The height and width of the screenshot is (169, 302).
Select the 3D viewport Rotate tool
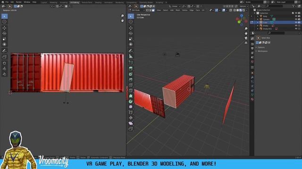coord(131,33)
